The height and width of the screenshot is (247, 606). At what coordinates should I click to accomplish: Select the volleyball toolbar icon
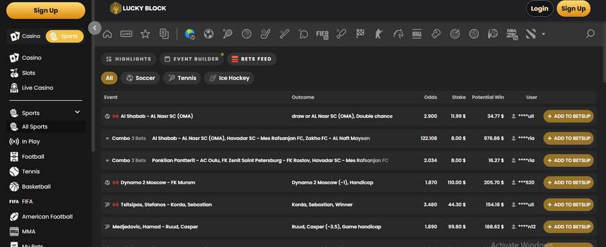pos(474,34)
